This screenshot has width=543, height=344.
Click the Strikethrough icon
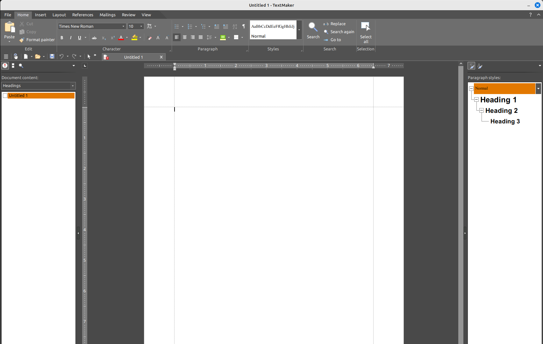pyautogui.click(x=94, y=38)
